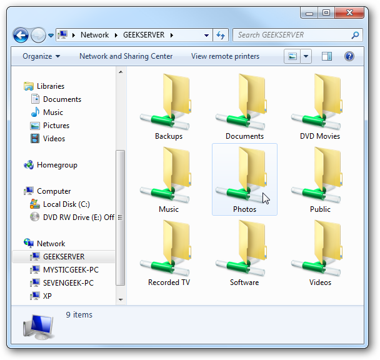
Task: Click Network in the address breadcrumb
Action: [x=95, y=35]
